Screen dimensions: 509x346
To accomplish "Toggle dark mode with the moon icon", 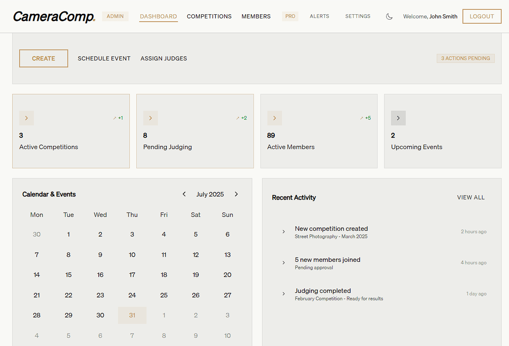I will click(x=389, y=16).
